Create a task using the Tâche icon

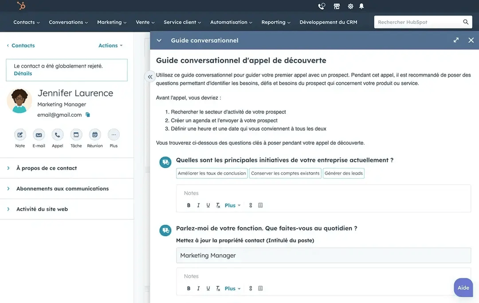tap(76, 135)
